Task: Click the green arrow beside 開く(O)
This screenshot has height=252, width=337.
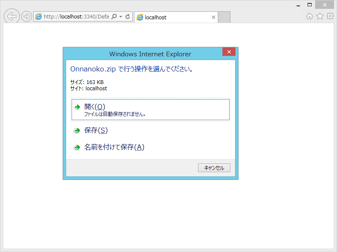Action: [x=77, y=107]
